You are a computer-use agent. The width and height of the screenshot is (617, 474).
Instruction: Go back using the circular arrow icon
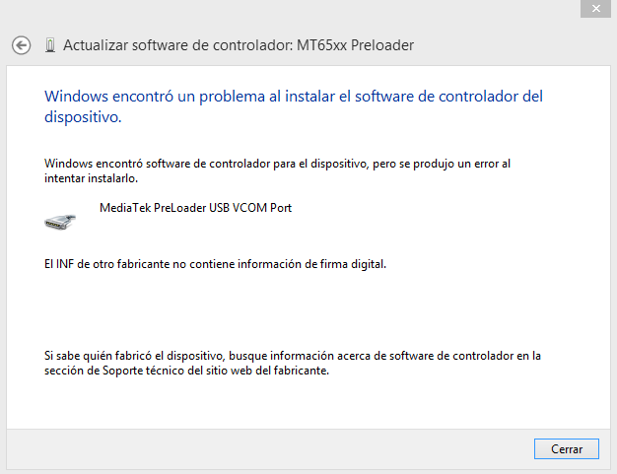[x=22, y=45]
